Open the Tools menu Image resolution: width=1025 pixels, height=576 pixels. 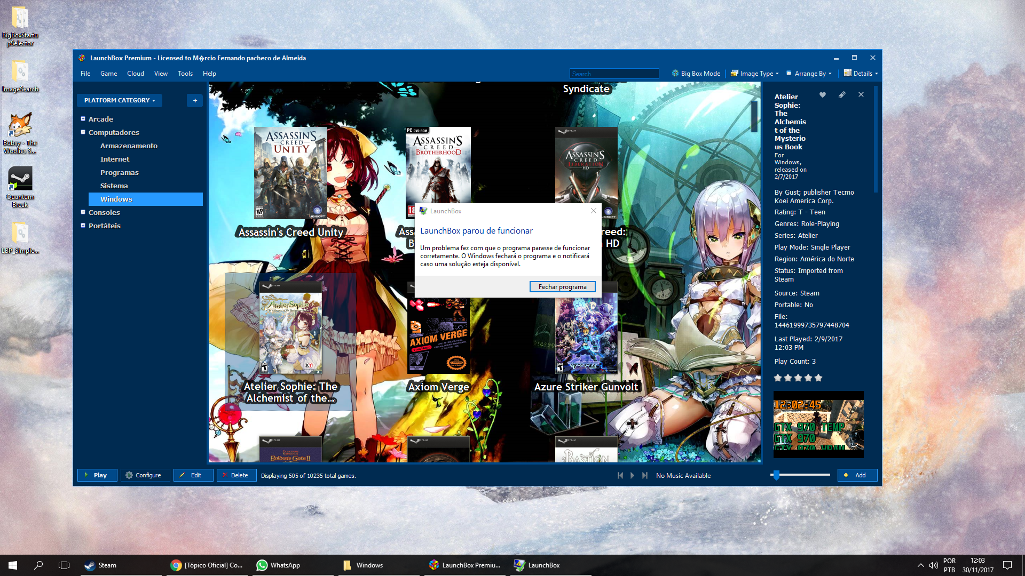click(x=185, y=74)
